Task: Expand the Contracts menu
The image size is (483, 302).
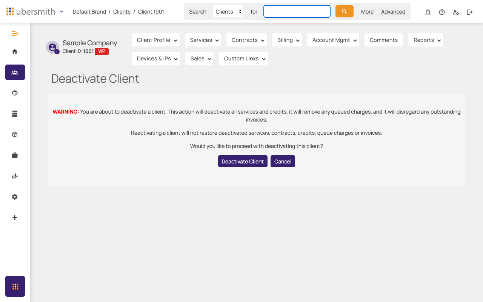Action: click(246, 40)
